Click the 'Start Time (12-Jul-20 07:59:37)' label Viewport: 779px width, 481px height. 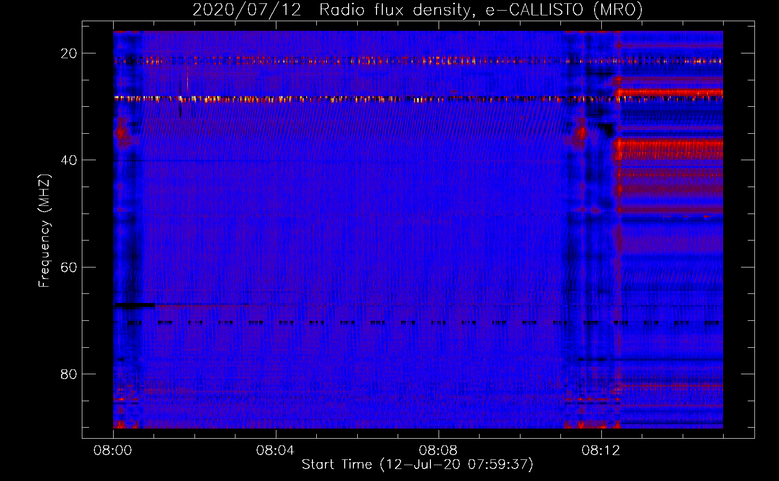point(417,465)
